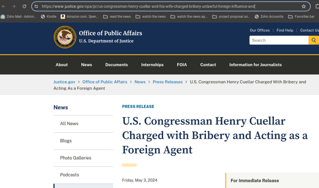Open the Zoho Mail Admin bookmark
Image resolution: width=319 pixels, height=188 pixels.
(x=18, y=16)
